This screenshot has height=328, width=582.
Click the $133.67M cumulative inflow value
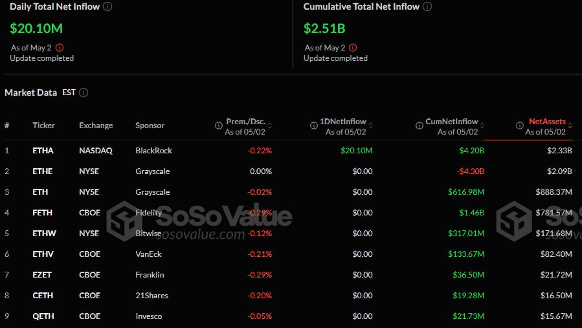point(466,254)
